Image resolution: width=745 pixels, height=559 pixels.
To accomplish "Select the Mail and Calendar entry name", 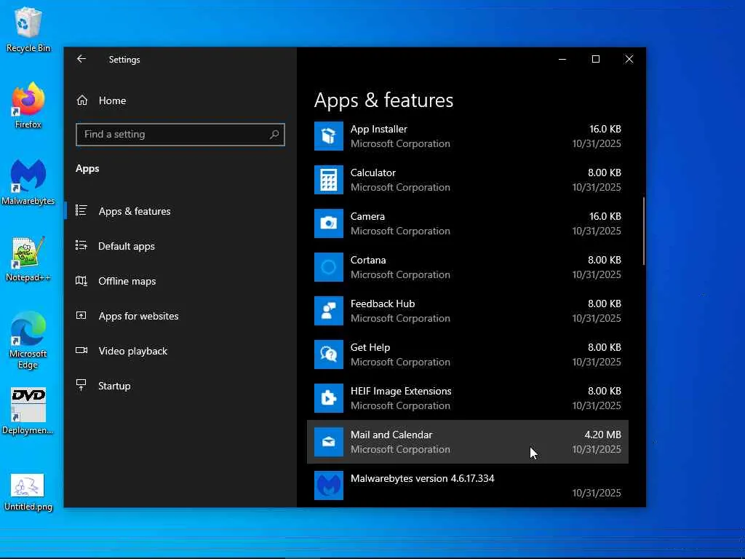I will [391, 435].
